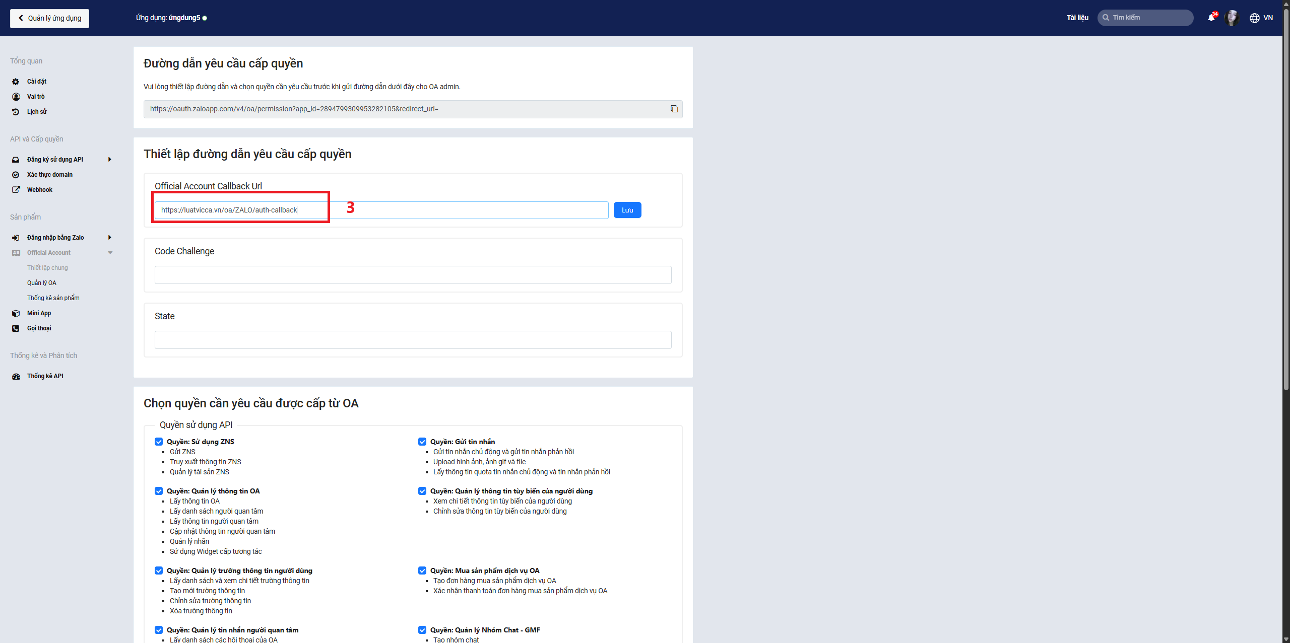Screen dimensions: 1290x643
Task: Open the user avatar profile menu
Action: point(1232,18)
